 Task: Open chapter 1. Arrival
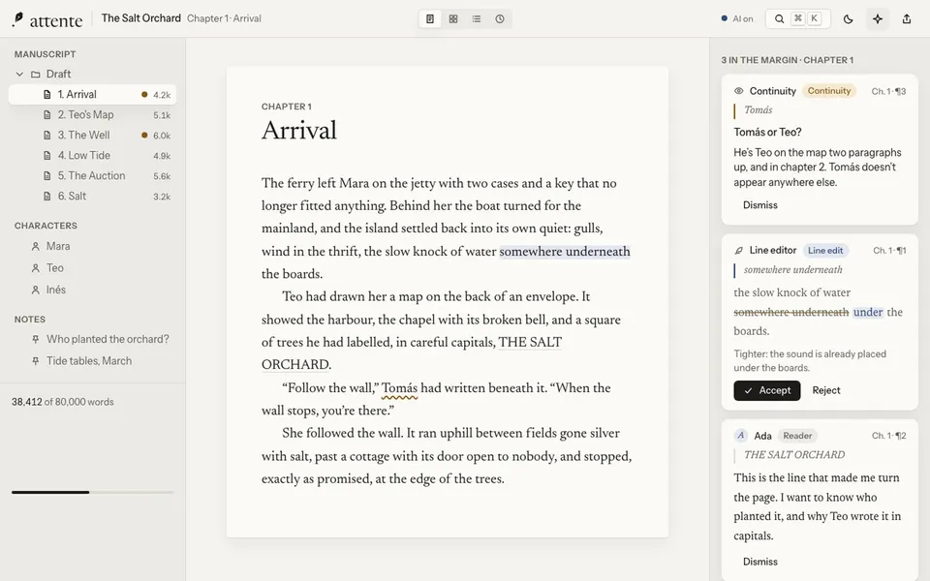(93, 94)
